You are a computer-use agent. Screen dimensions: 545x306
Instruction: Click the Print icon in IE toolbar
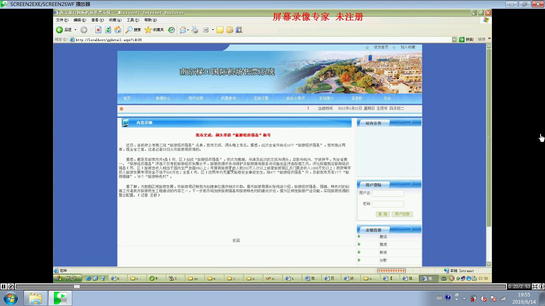point(195,30)
